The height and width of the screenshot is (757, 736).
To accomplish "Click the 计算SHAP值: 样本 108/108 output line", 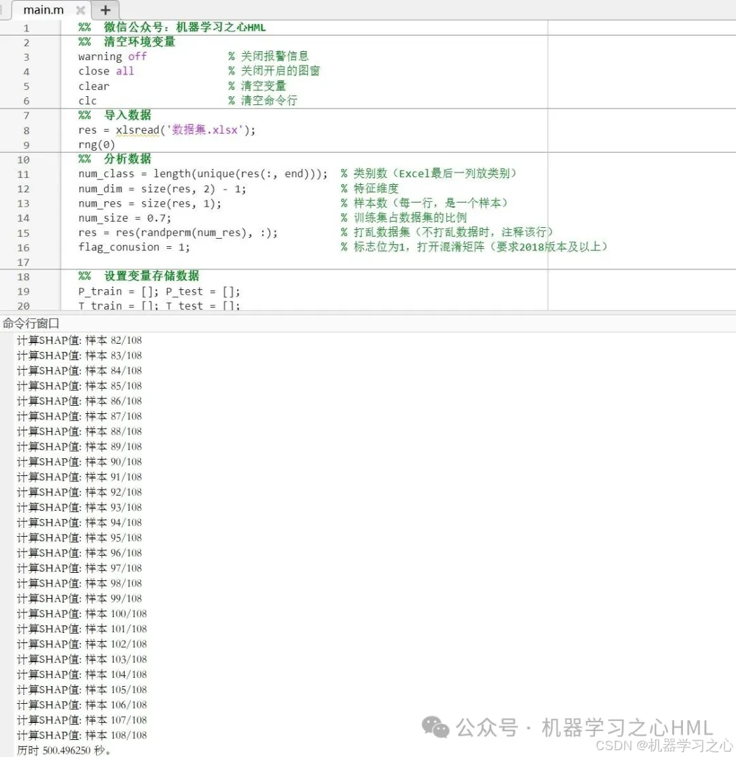I will pyautogui.click(x=80, y=734).
